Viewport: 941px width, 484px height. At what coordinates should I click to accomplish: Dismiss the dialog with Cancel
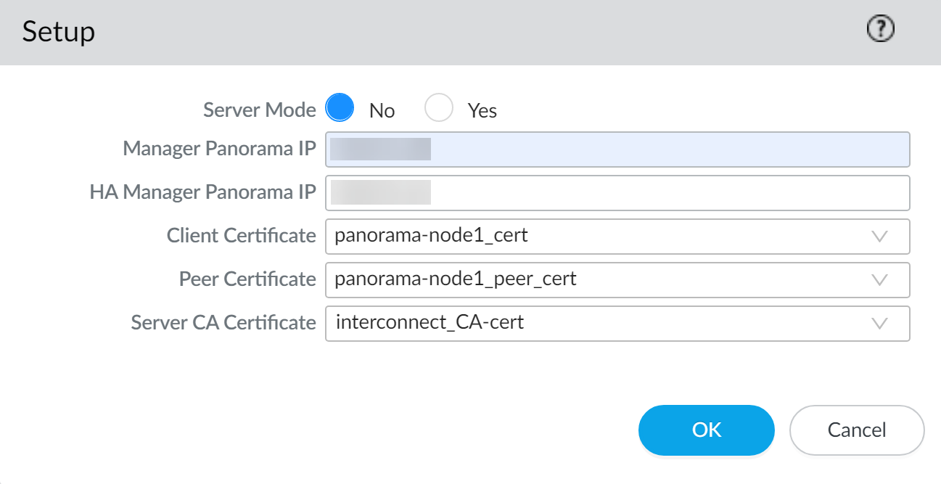pos(856,430)
